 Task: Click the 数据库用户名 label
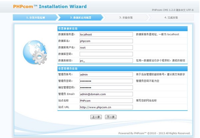click(x=67, y=47)
